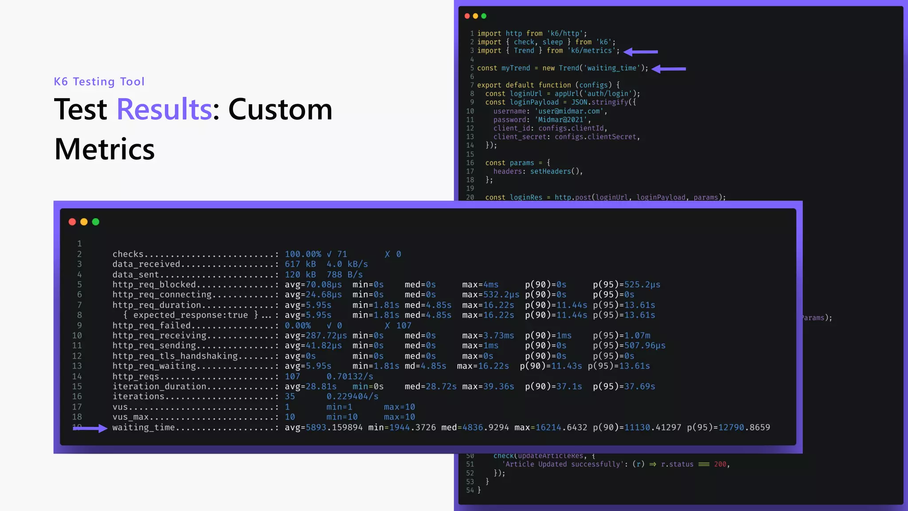Click the '200' status code on line 51
Viewport: 908px width, 511px height.
click(x=720, y=464)
